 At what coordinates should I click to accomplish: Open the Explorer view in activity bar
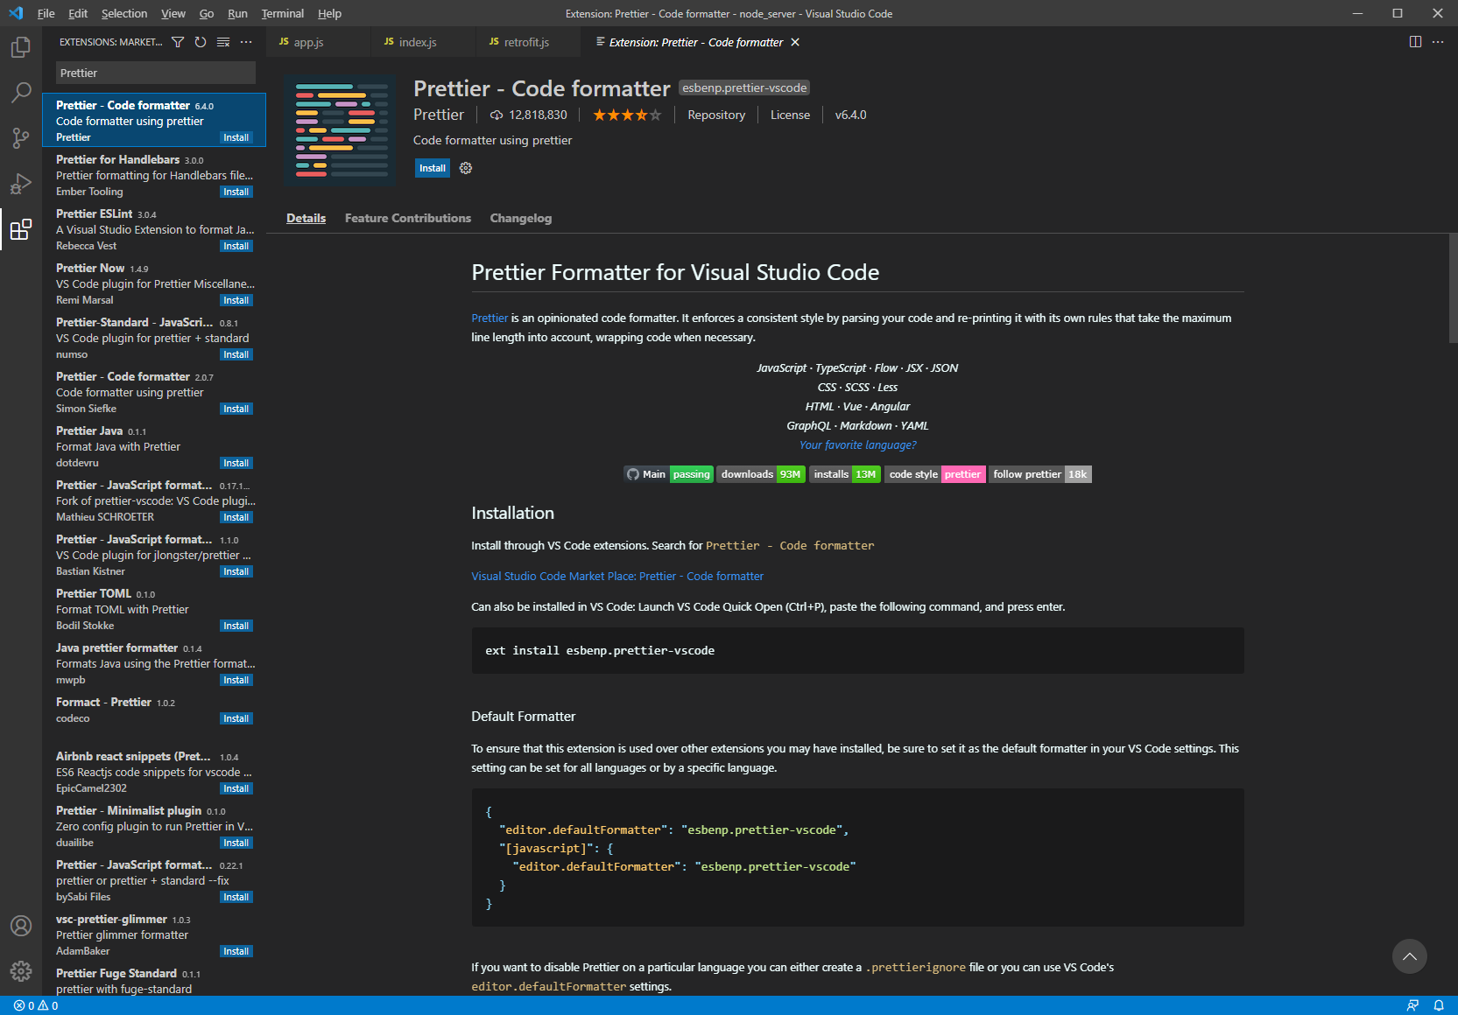(x=21, y=47)
